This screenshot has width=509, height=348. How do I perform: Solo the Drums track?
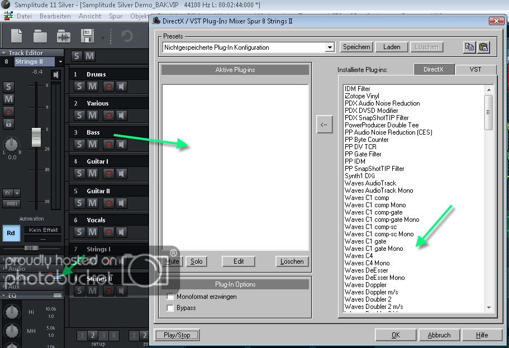(x=79, y=87)
